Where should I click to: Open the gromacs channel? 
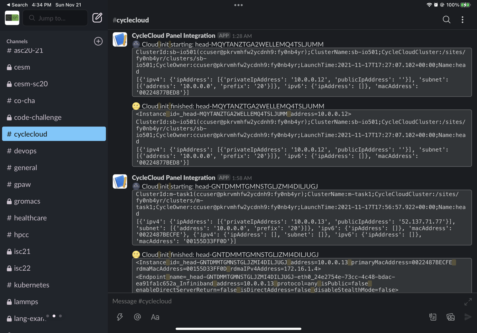coord(54,201)
